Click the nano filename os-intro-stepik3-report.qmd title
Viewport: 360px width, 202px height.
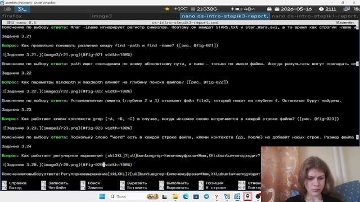point(185,22)
